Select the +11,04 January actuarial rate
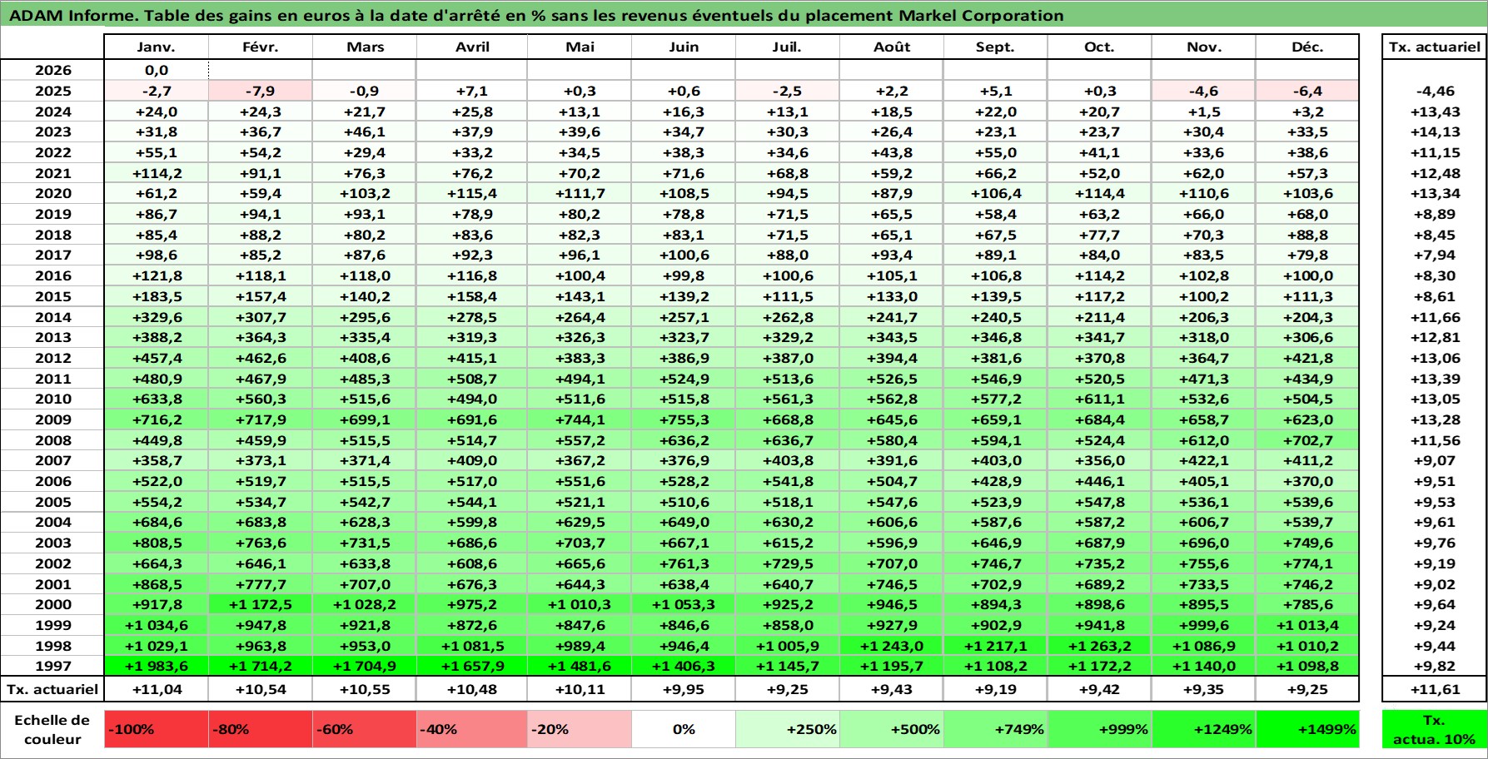The height and width of the screenshot is (759, 1488). click(157, 689)
